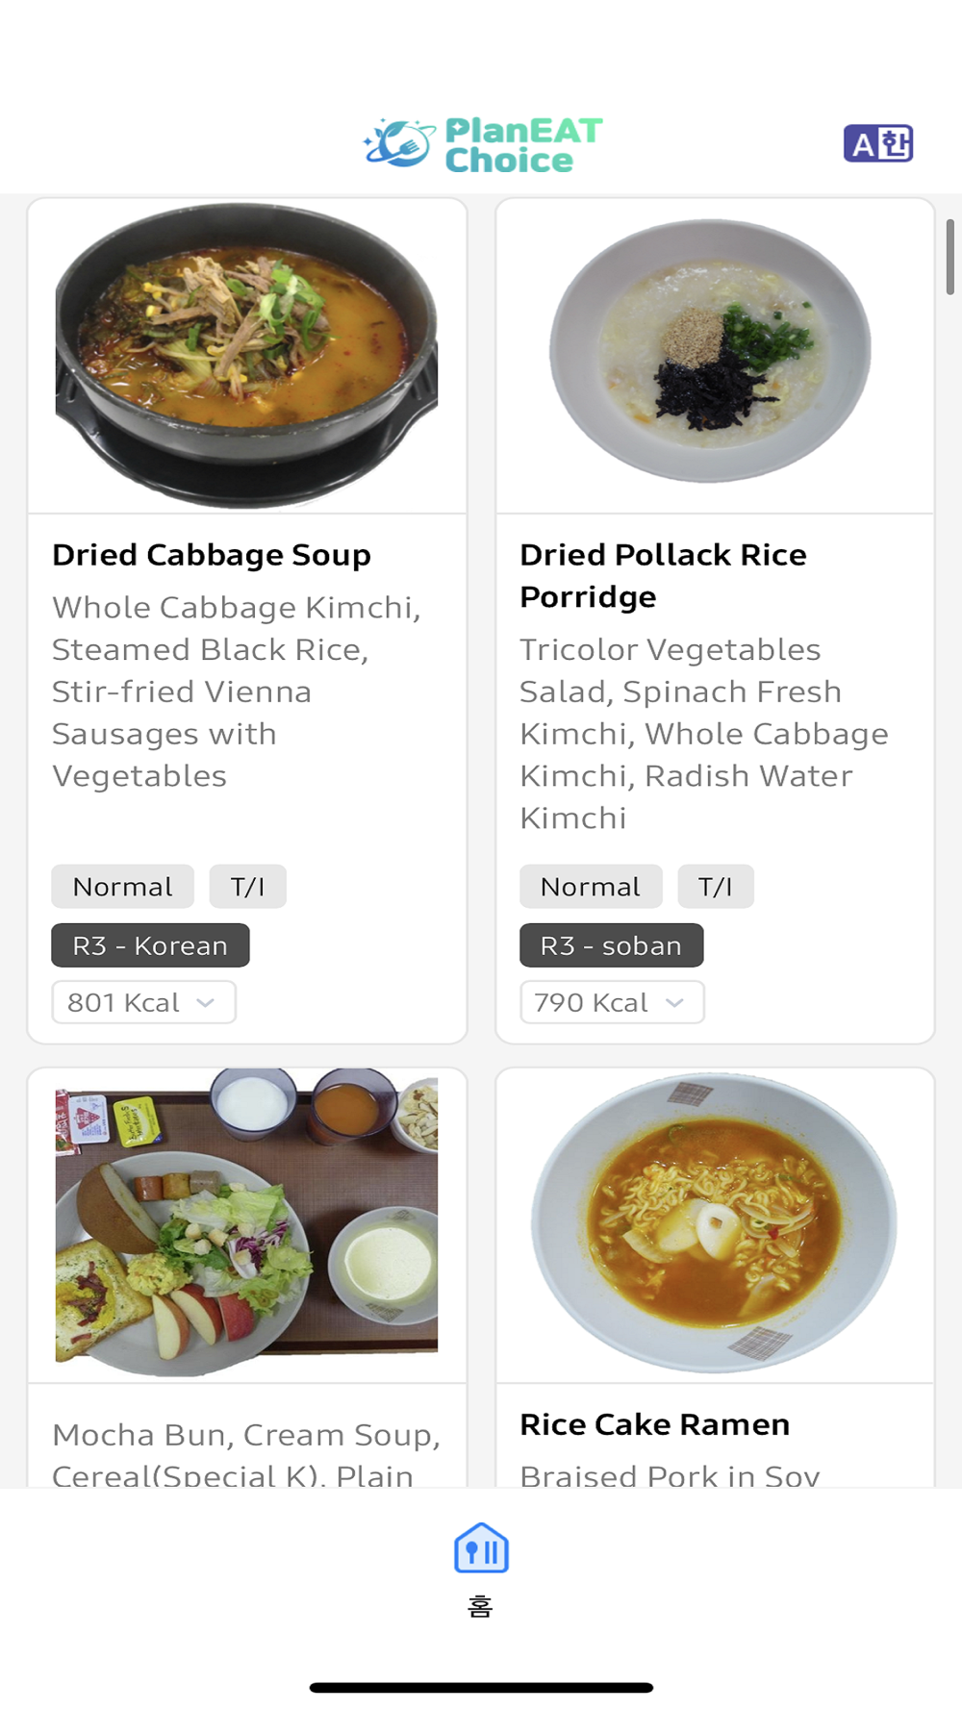
Task: Select the 홈 tab label
Action: click(480, 1606)
